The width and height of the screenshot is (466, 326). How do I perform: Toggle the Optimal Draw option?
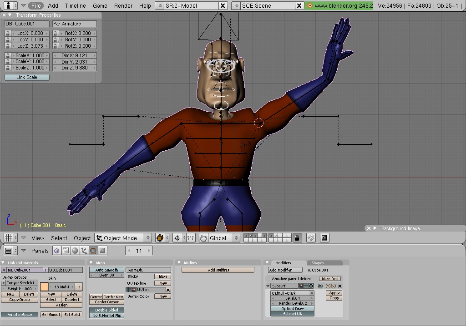coord(293,308)
